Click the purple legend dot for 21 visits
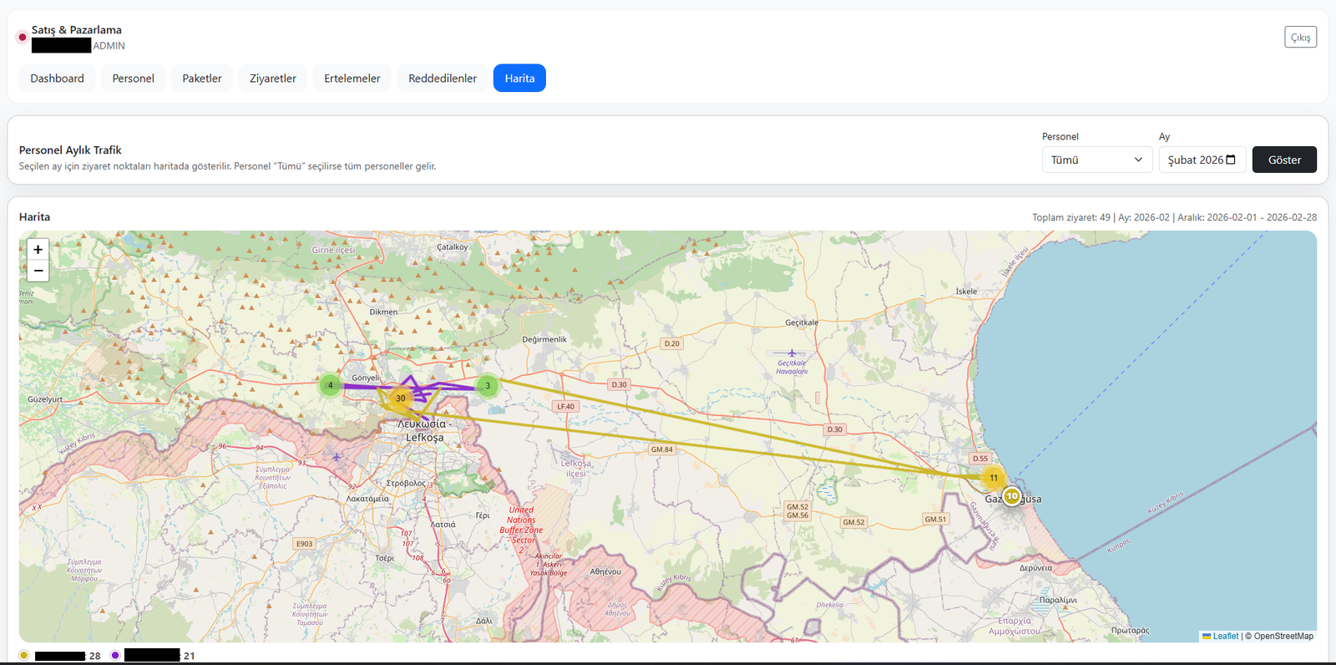The width and height of the screenshot is (1336, 665). (x=115, y=655)
